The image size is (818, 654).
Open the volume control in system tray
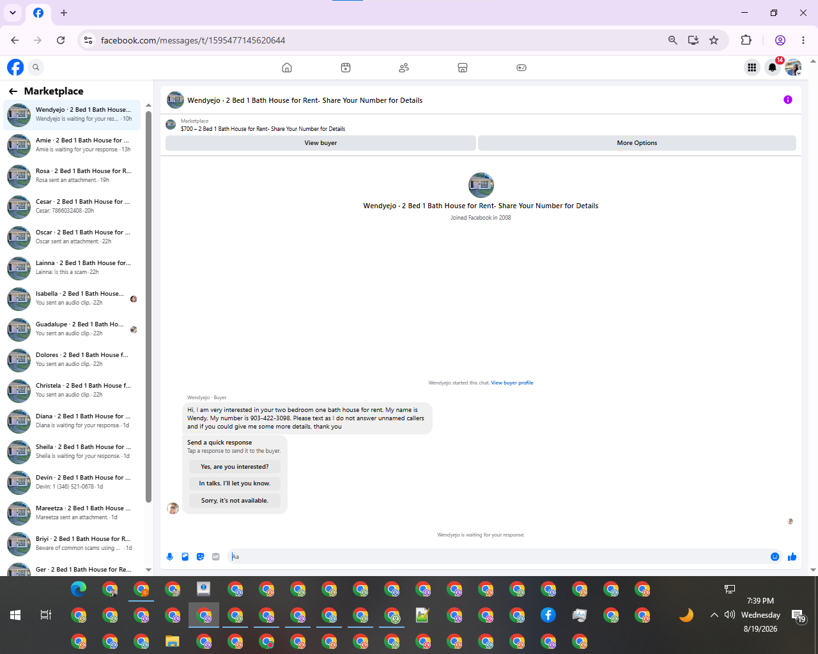tap(730, 615)
